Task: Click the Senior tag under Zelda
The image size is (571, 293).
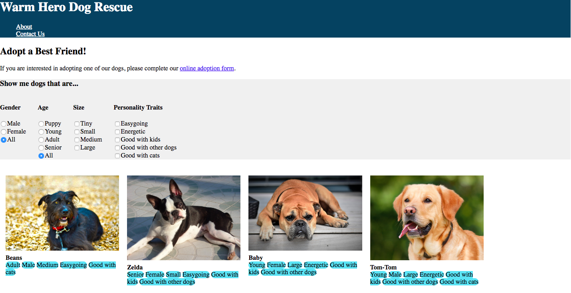Action: tap(135, 275)
